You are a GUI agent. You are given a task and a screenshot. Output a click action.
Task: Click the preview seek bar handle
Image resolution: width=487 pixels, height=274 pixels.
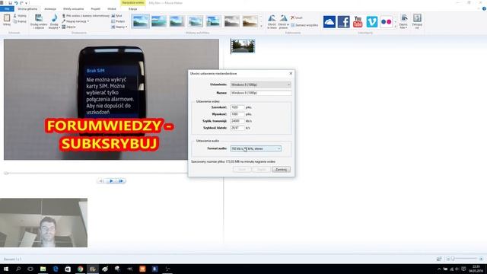5,173
